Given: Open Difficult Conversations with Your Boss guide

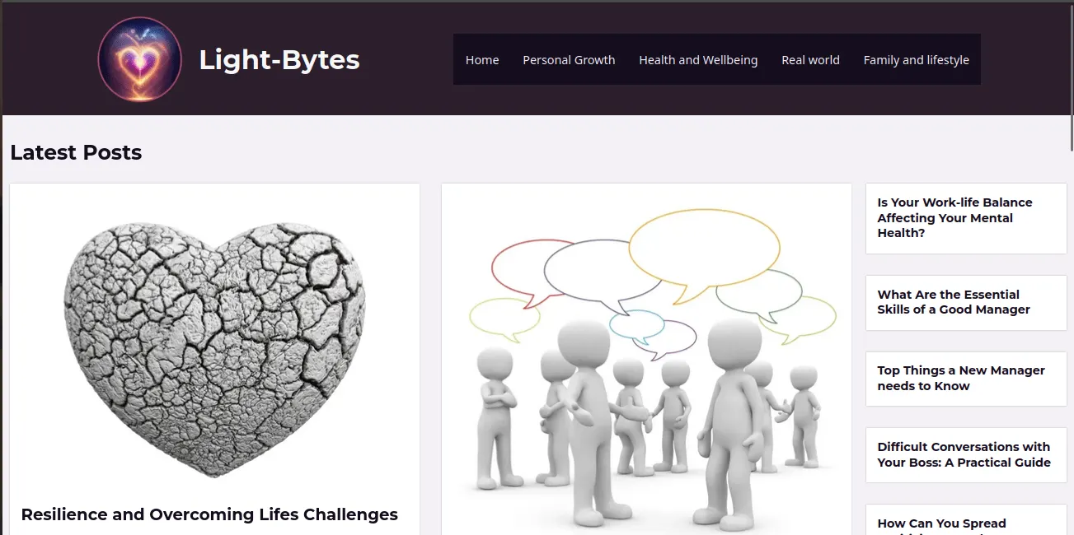Looking at the screenshot, I should pyautogui.click(x=964, y=454).
